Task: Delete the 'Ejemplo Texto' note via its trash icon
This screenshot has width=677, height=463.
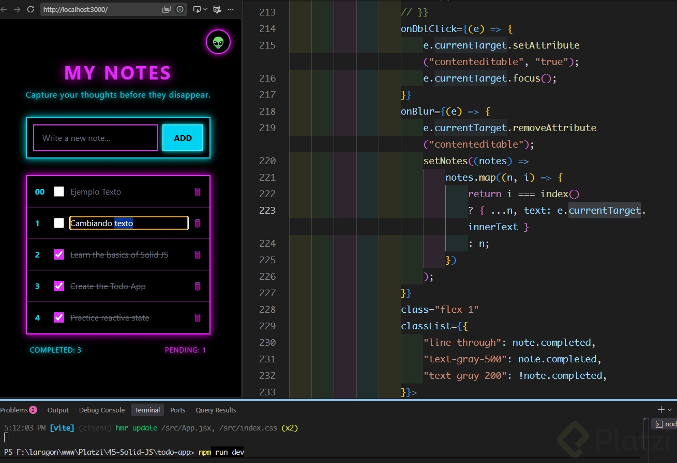Action: coord(197,192)
